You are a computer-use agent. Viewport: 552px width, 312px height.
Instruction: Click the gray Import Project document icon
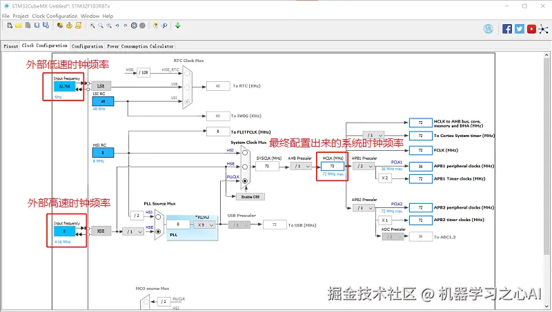(28, 25)
